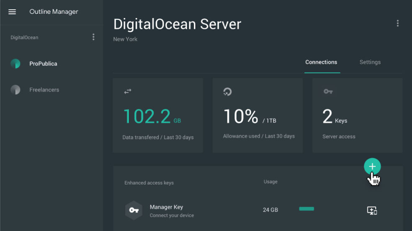Image resolution: width=412 pixels, height=231 pixels.
Task: Click 102.2 GB data transferred value
Action: (152, 116)
